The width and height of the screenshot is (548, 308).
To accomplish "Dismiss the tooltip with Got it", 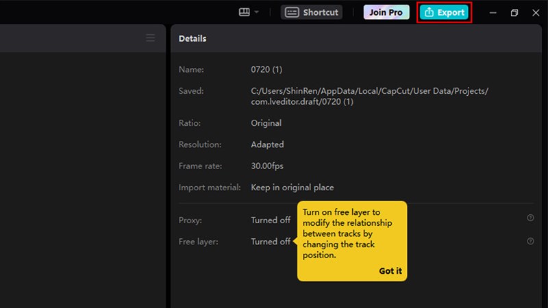I will click(x=390, y=271).
